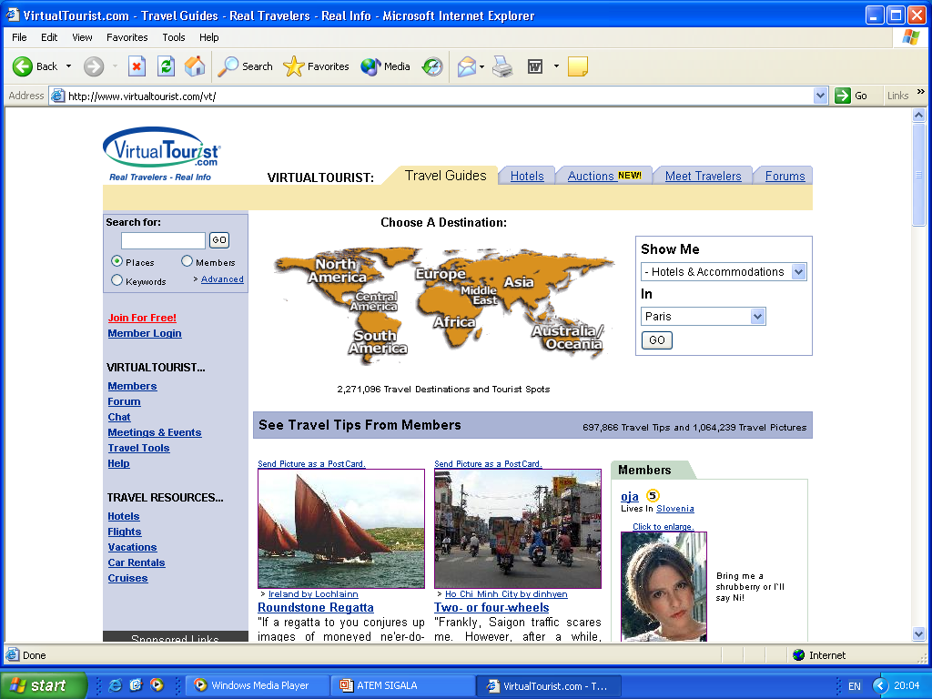
Task: Click the yellow note toolbar icon
Action: (578, 66)
